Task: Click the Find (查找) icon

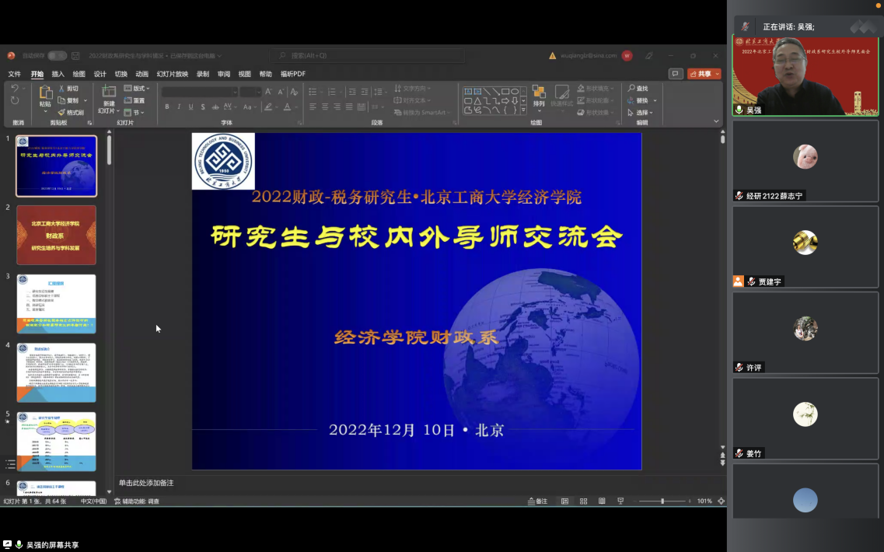Action: tap(638, 89)
